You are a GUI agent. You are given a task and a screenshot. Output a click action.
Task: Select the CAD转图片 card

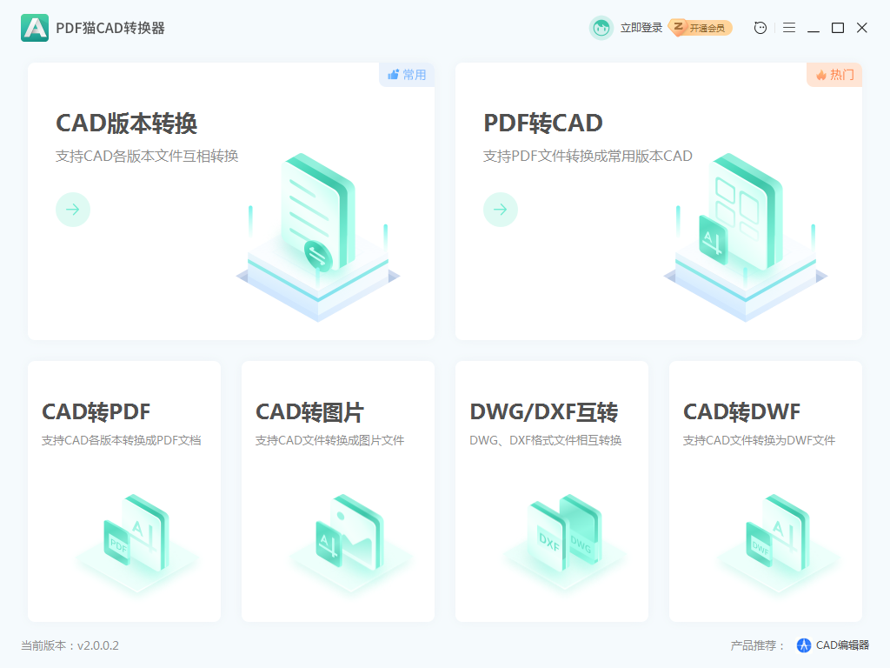point(337,490)
